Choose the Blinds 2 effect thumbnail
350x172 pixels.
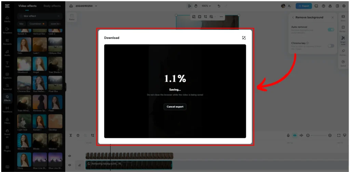coord(24,141)
